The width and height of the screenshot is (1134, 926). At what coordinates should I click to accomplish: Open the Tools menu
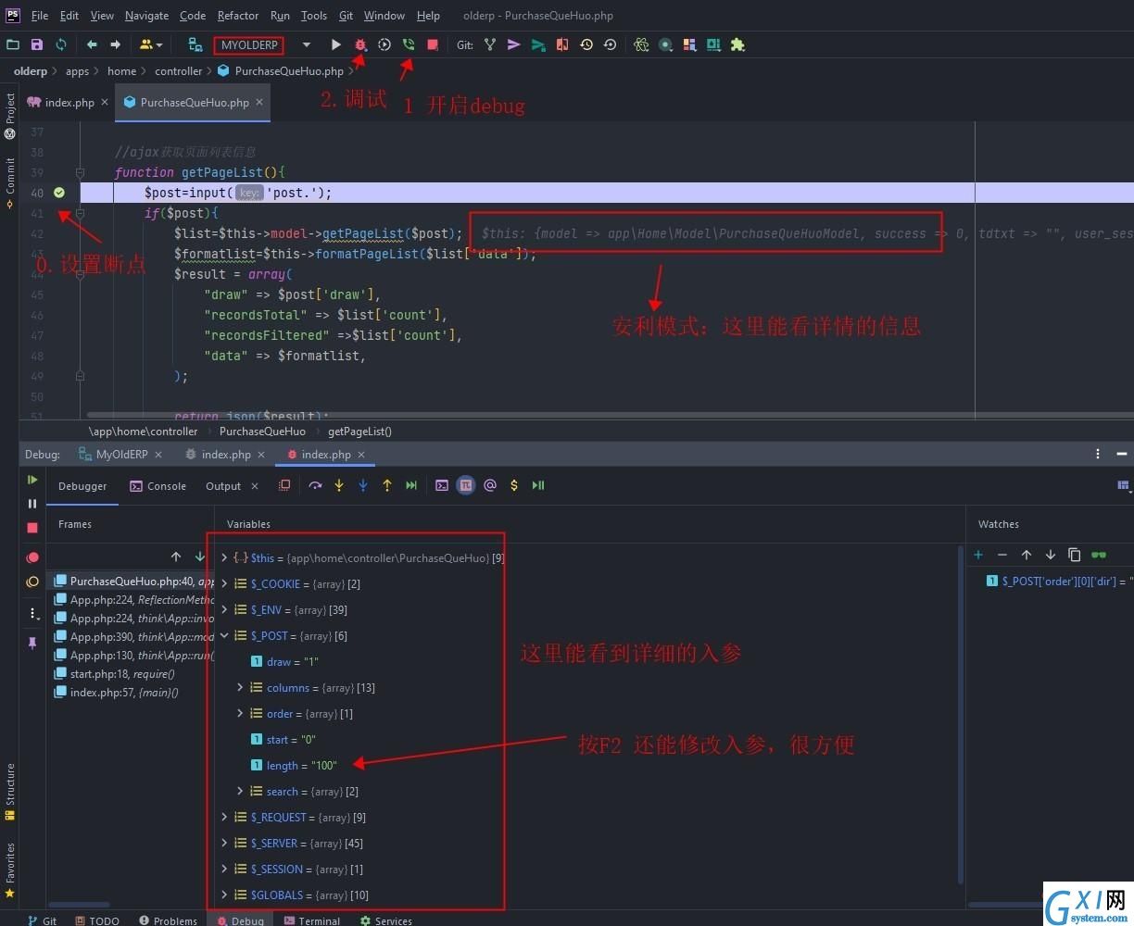pyautogui.click(x=314, y=16)
